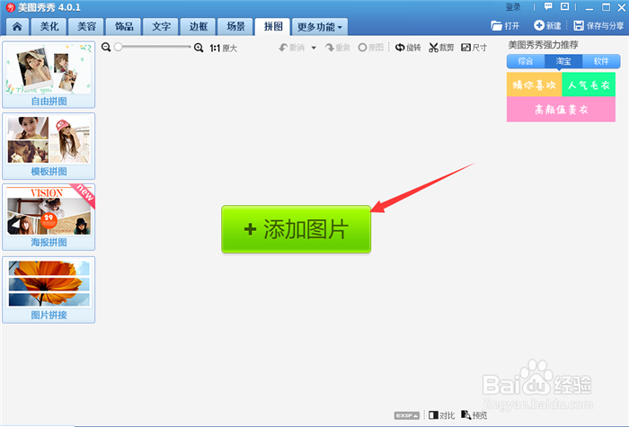
Task: Choose 自由拼图 collage mode
Action: coord(49,75)
